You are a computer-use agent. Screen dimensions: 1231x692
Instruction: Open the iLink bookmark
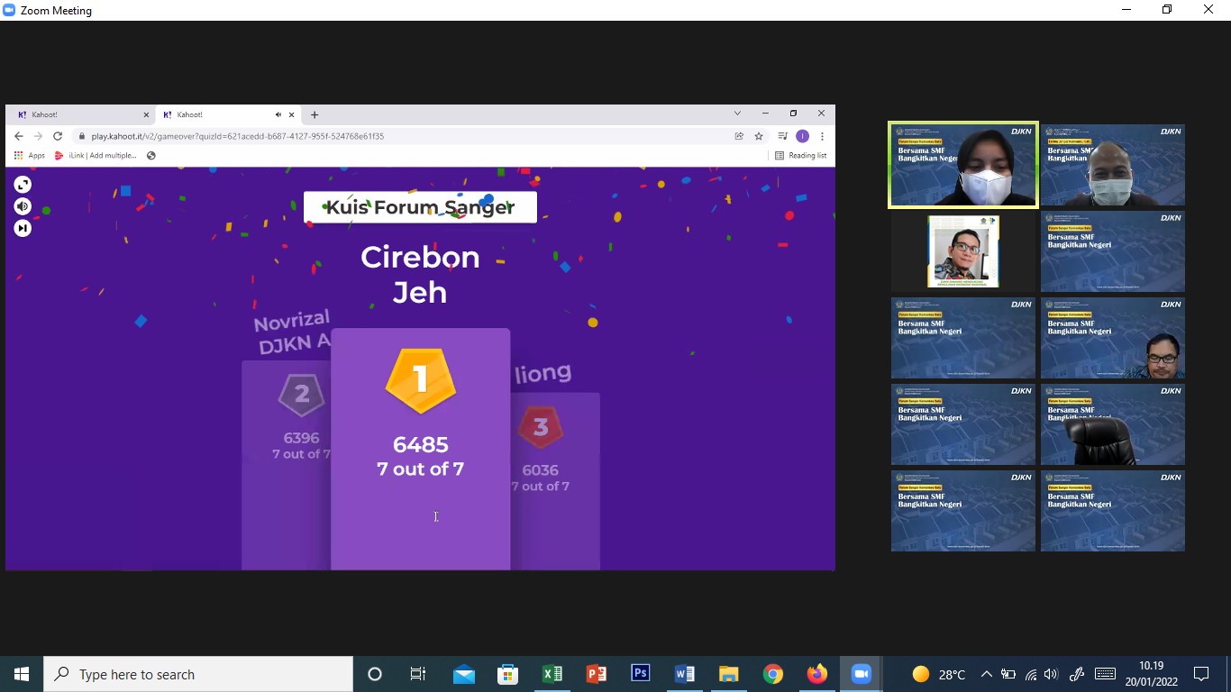tap(96, 156)
